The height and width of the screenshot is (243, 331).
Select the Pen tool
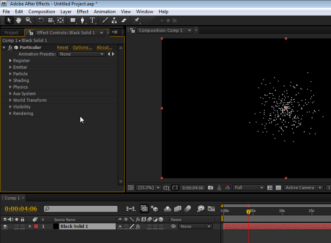click(83, 21)
